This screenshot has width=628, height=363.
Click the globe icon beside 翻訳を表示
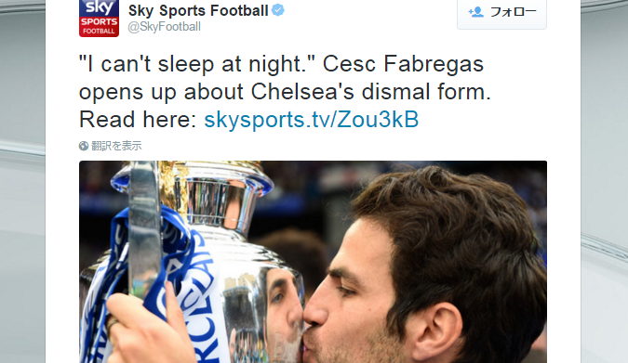click(84, 146)
